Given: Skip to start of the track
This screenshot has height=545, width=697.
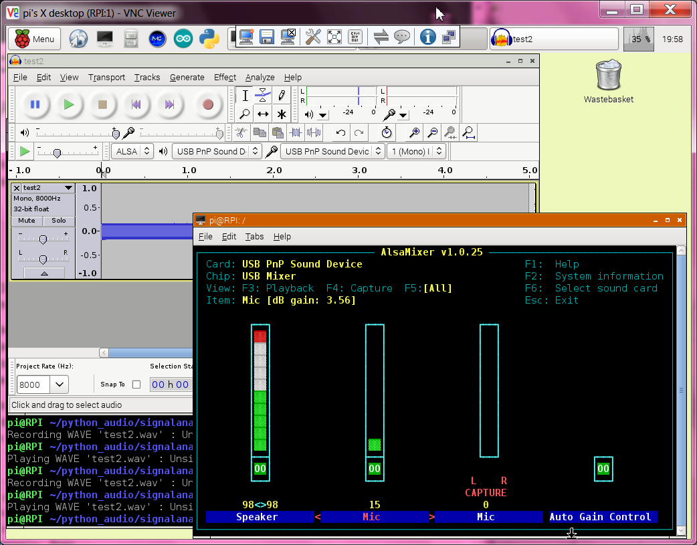Looking at the screenshot, I should (136, 104).
